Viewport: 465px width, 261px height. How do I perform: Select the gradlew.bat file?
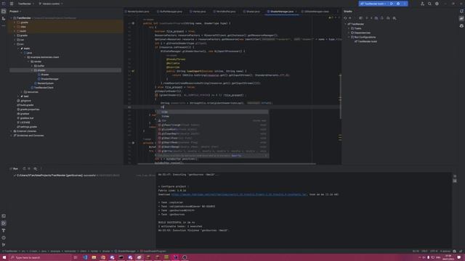pos(25,118)
